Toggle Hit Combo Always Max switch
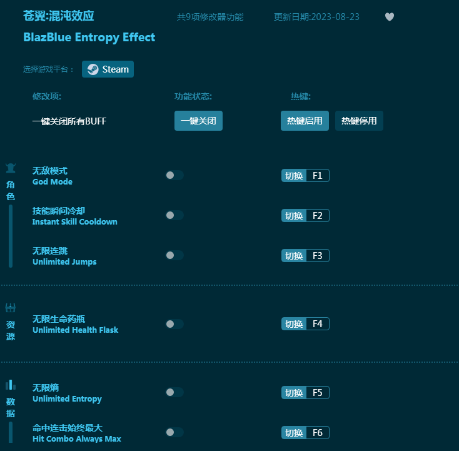459x451 pixels. [x=174, y=432]
